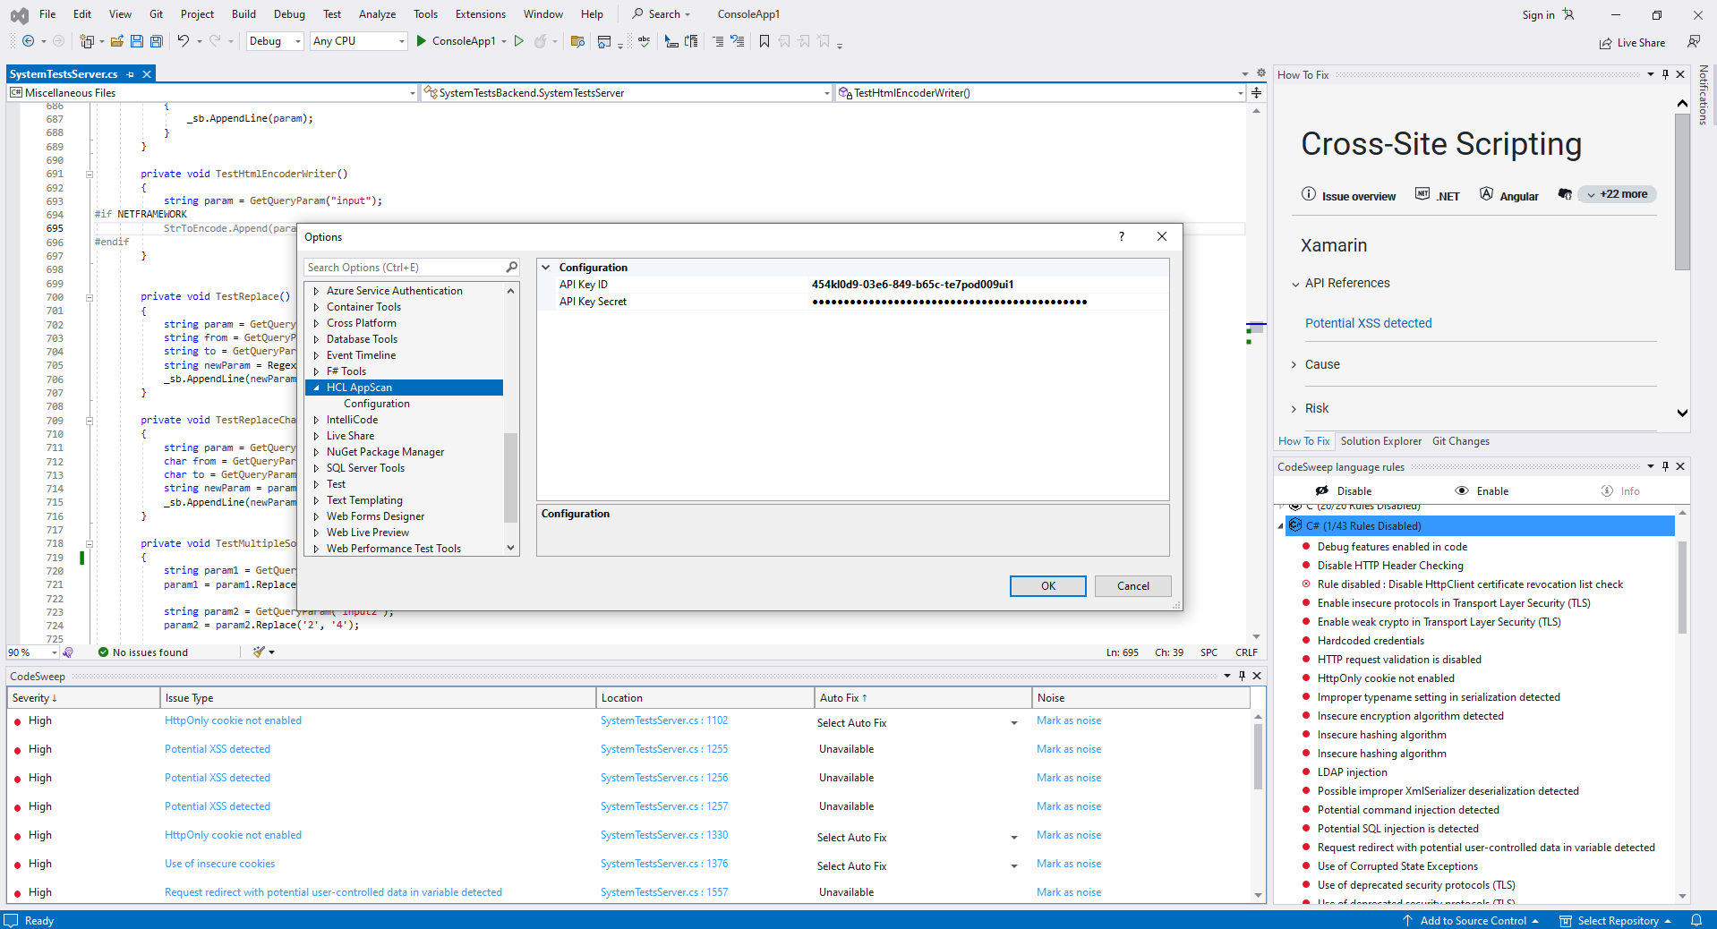1717x929 pixels.
Task: Click the split editor plus icon
Action: tap(1257, 93)
